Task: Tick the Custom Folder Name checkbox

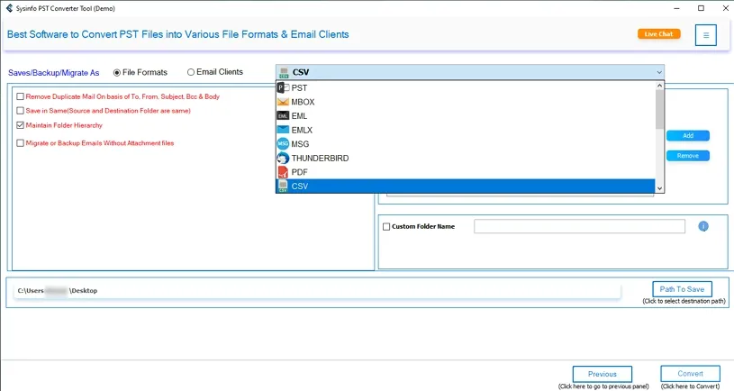Action: (386, 227)
